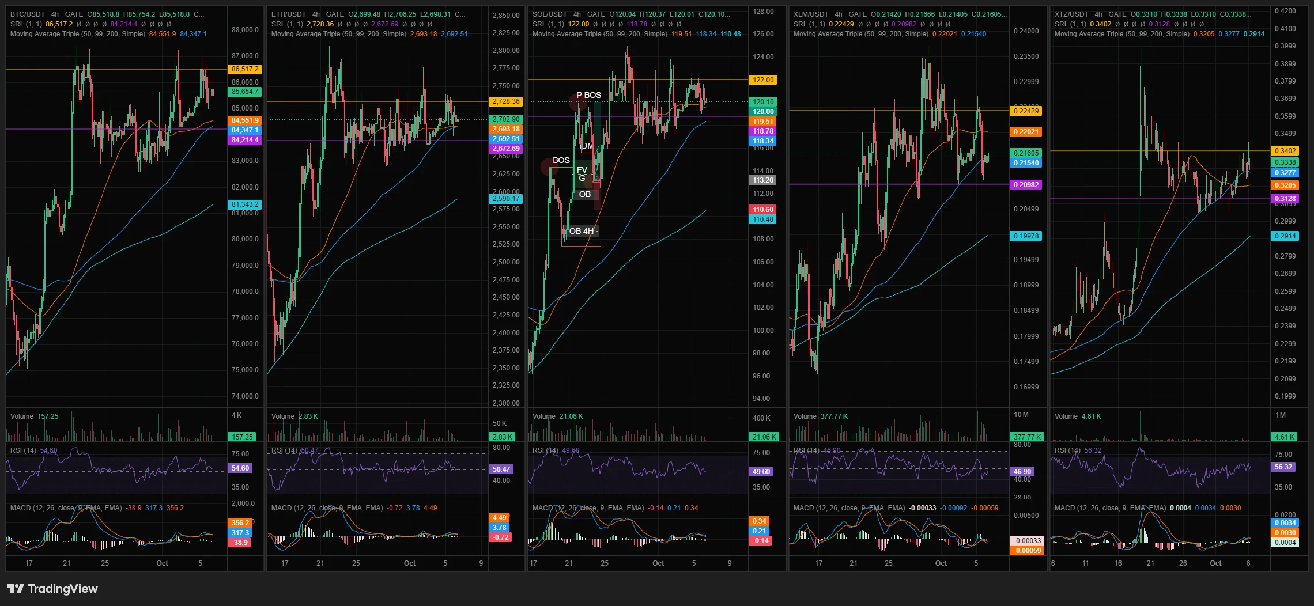The image size is (1314, 606).
Task: Select the OB 4H label on SOL chart
Action: [x=582, y=231]
